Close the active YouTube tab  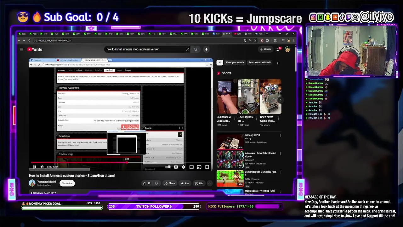click(230, 34)
